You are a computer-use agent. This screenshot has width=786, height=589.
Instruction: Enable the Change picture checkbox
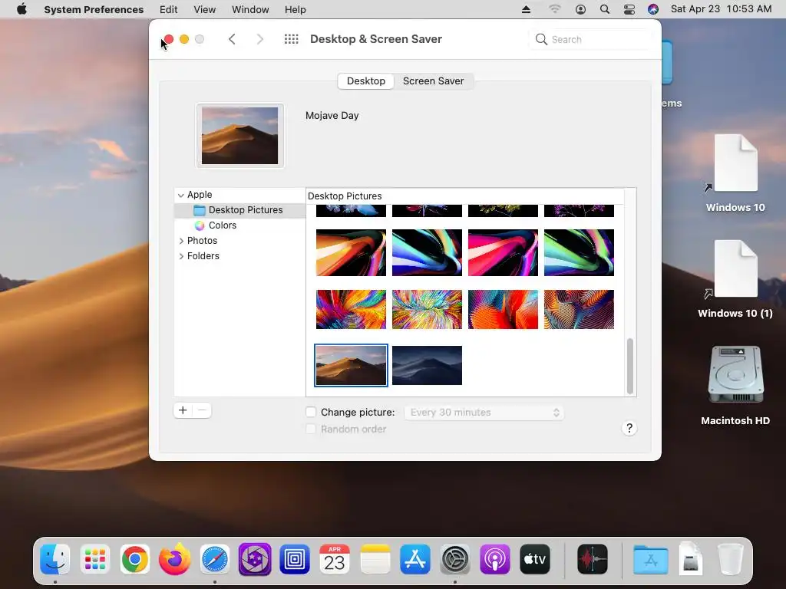point(311,412)
